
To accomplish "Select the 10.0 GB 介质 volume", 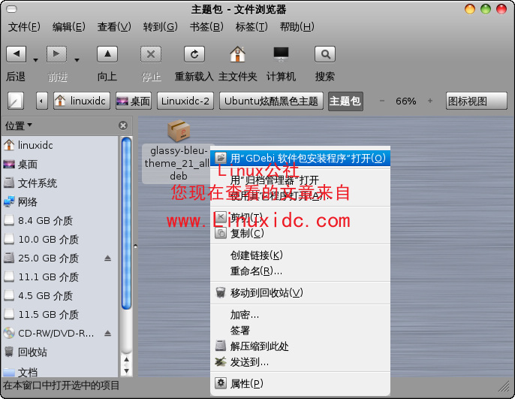I will [x=60, y=239].
